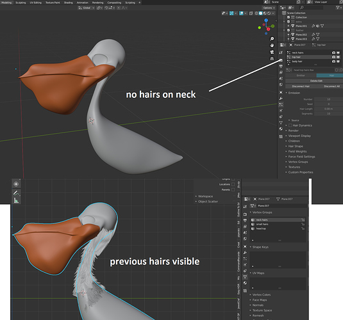Open the viewport shading options dropdown

coord(272,13)
